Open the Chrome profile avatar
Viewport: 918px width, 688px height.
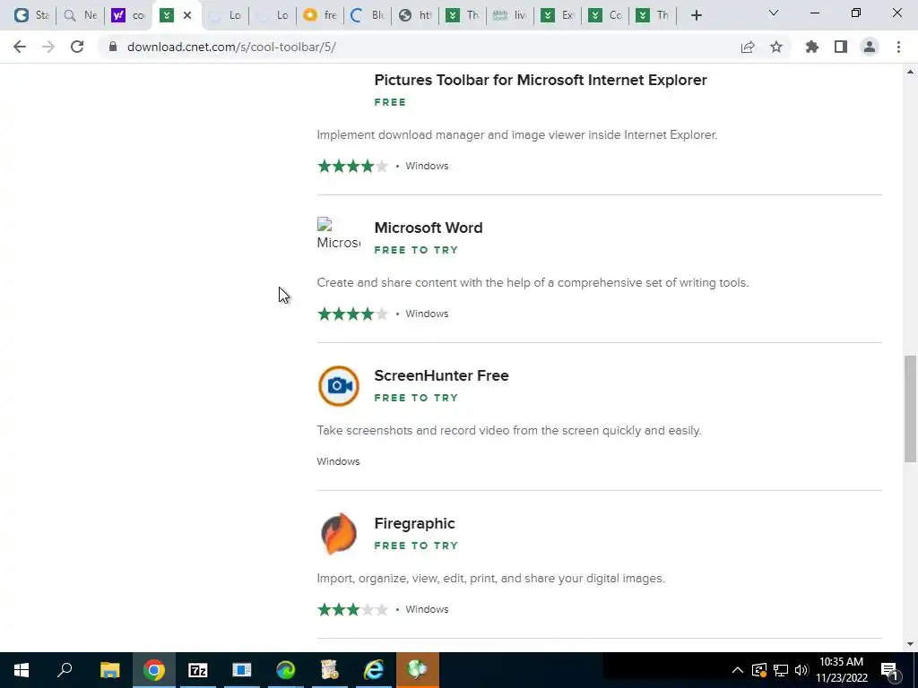(870, 47)
